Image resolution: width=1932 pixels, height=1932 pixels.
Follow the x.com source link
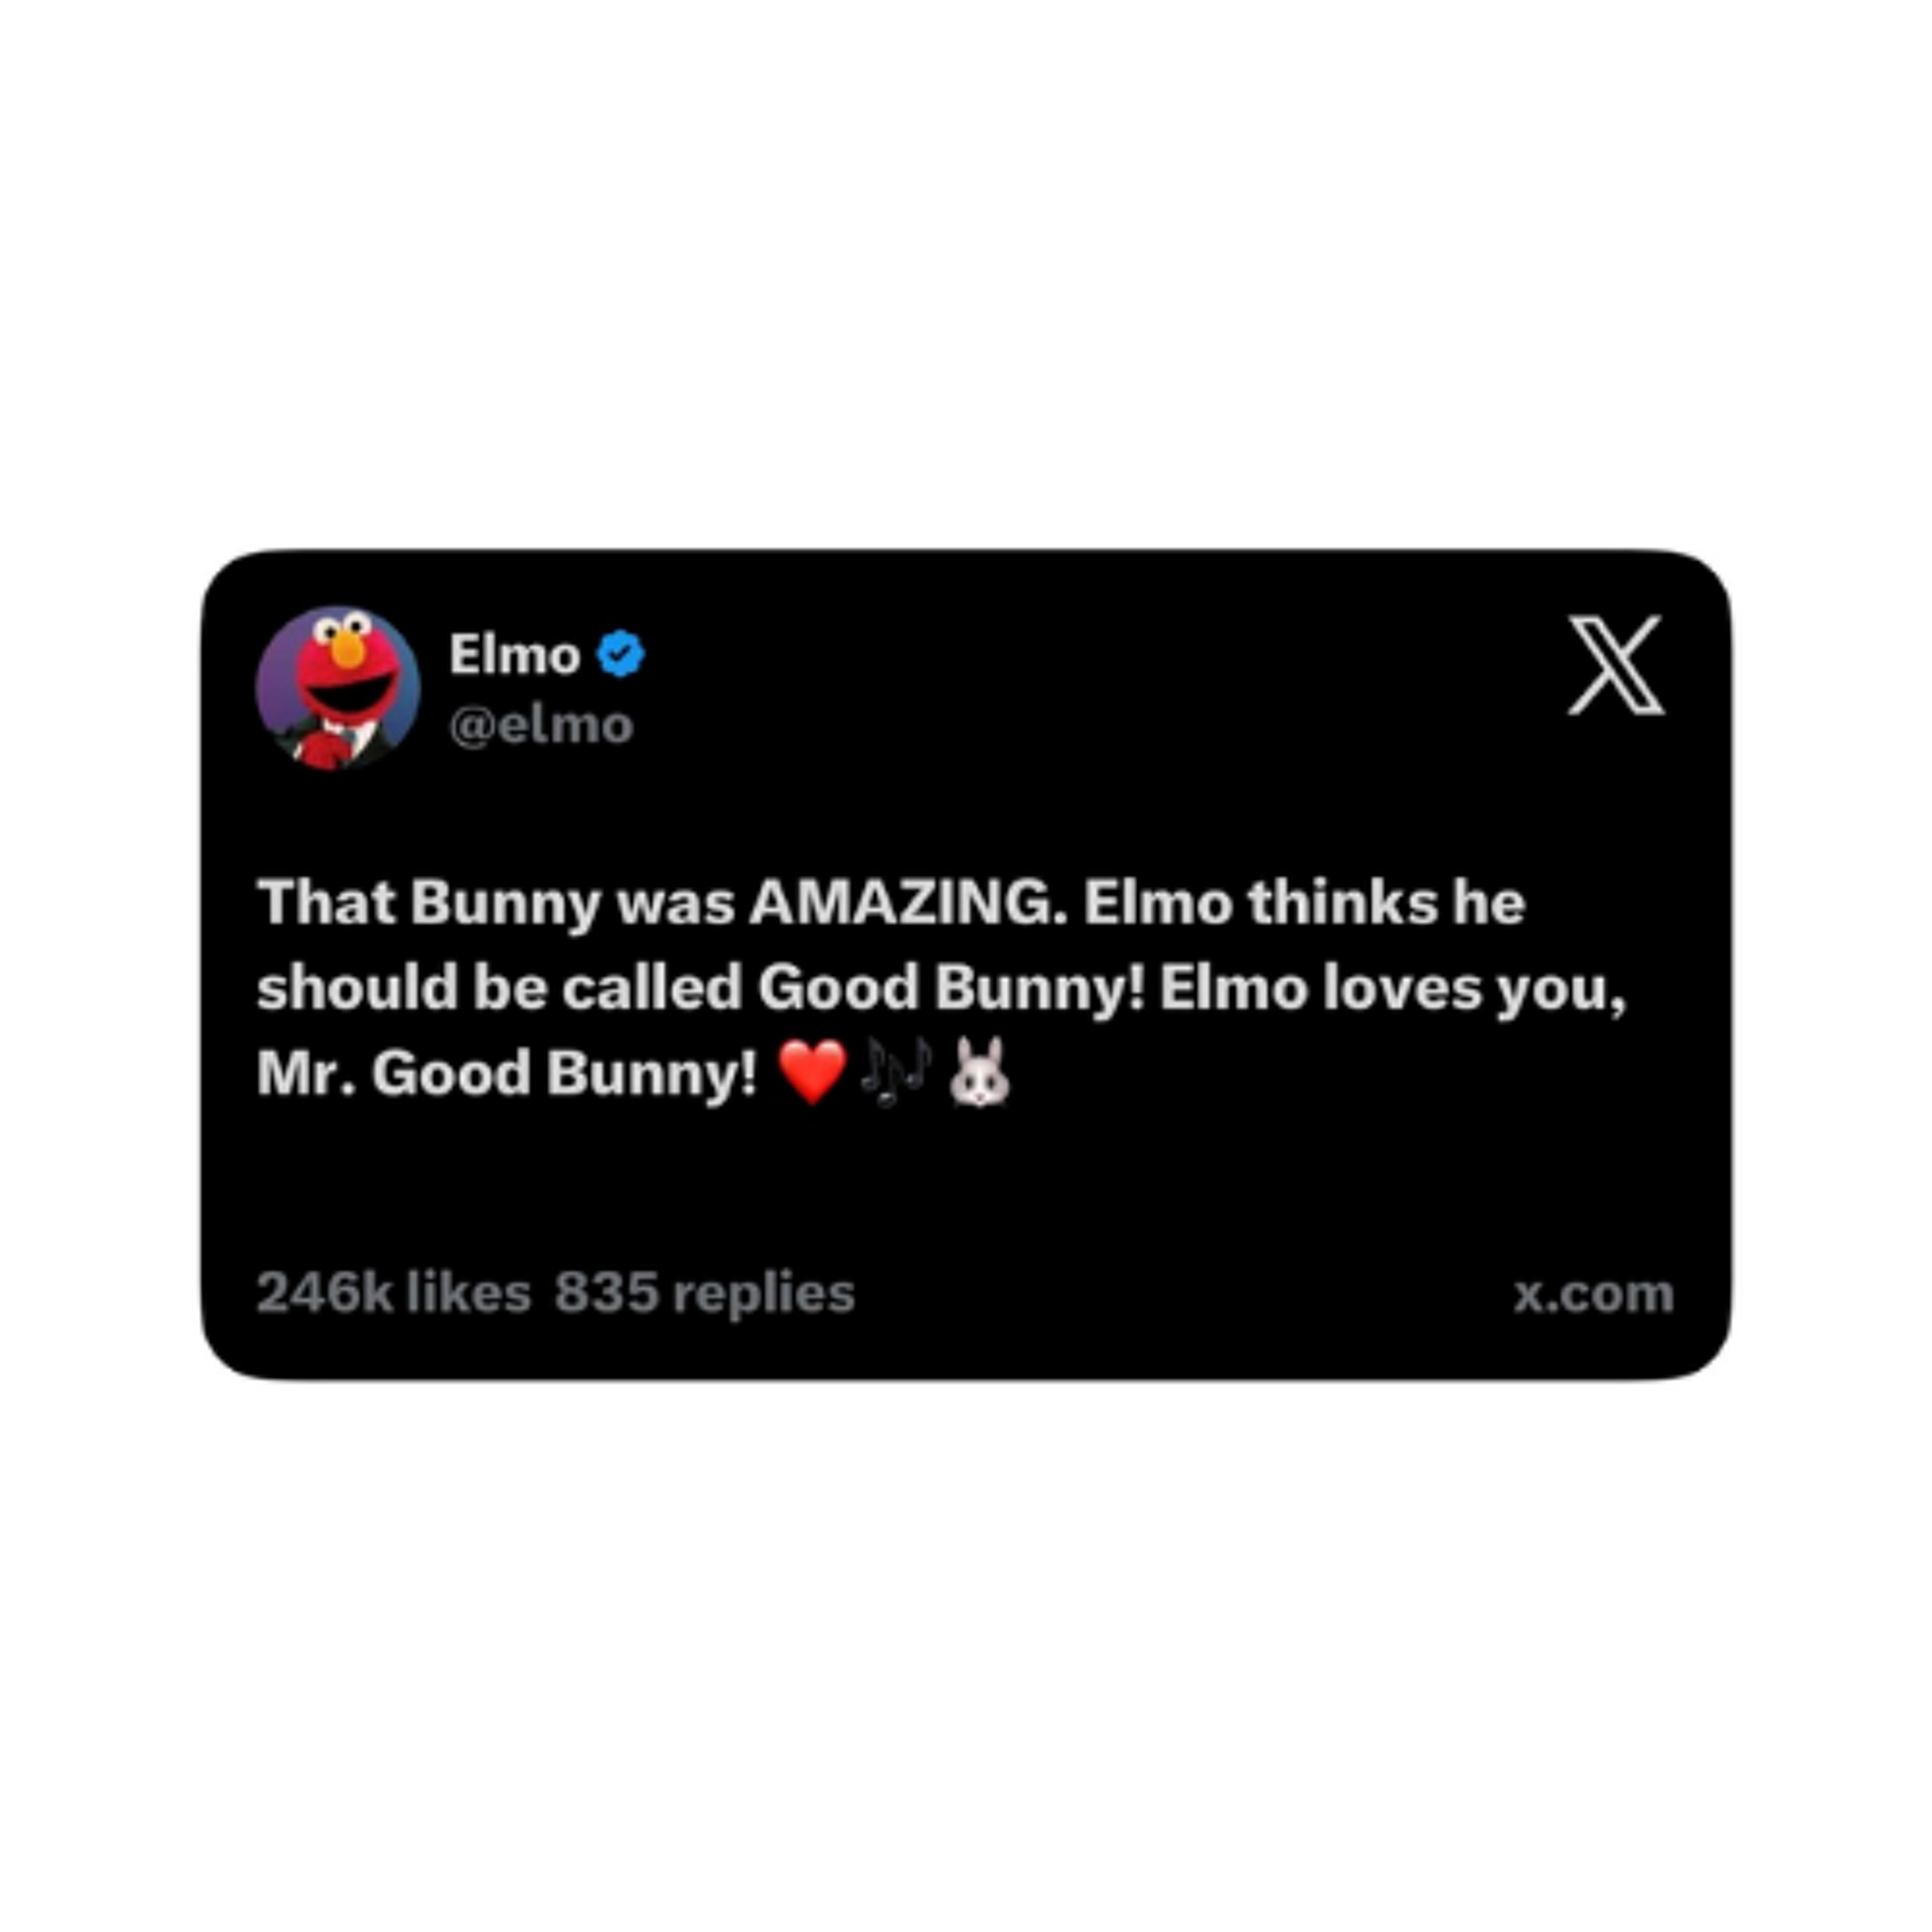point(1594,1294)
